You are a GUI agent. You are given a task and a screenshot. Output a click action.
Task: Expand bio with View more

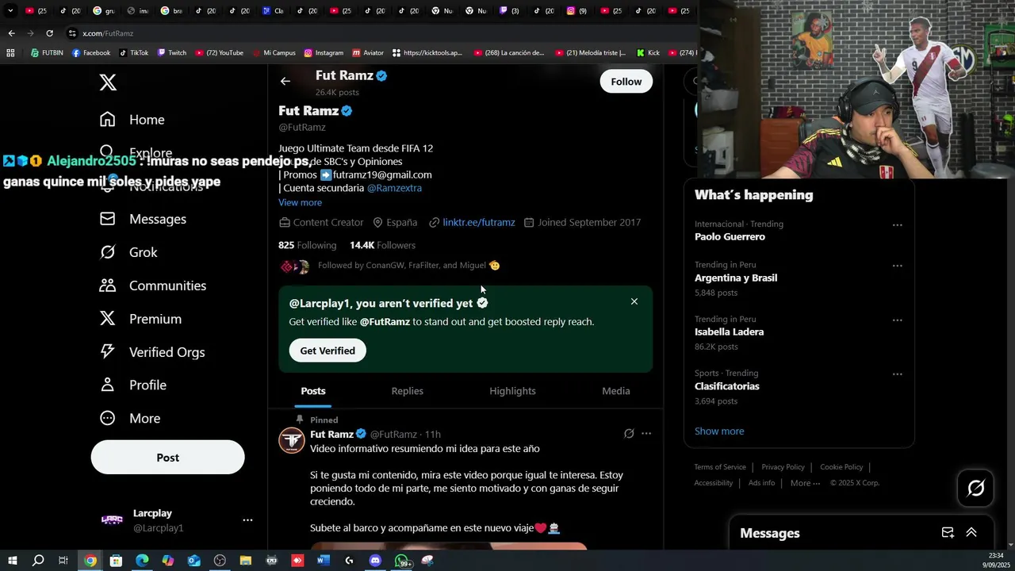coord(300,203)
